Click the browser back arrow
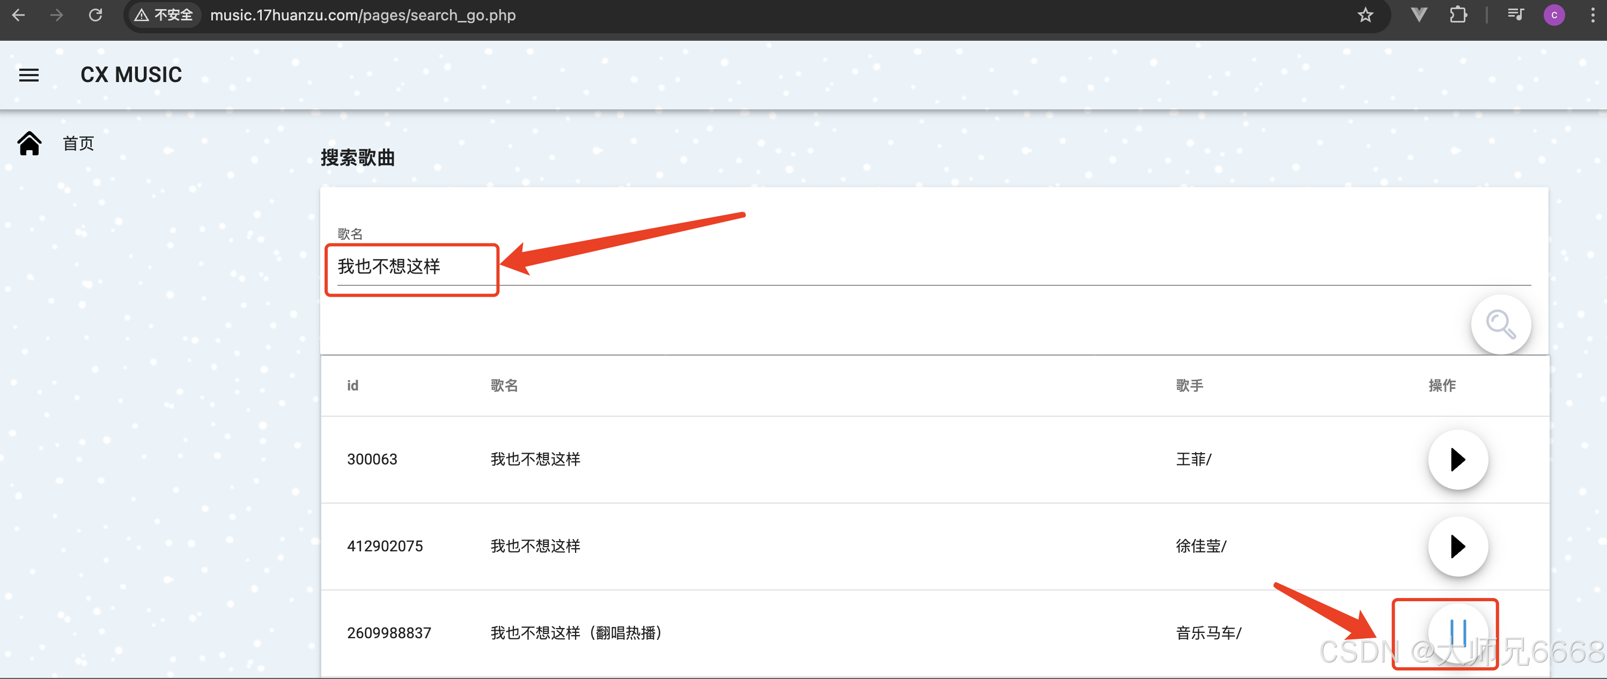The width and height of the screenshot is (1607, 679). tap(19, 15)
